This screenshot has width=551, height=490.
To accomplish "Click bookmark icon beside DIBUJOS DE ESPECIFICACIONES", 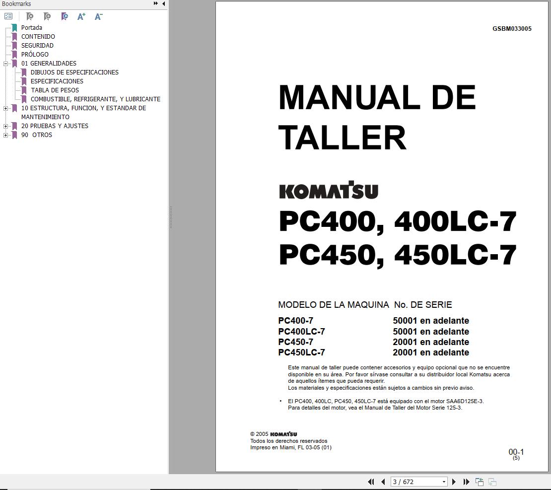I will pyautogui.click(x=24, y=72).
